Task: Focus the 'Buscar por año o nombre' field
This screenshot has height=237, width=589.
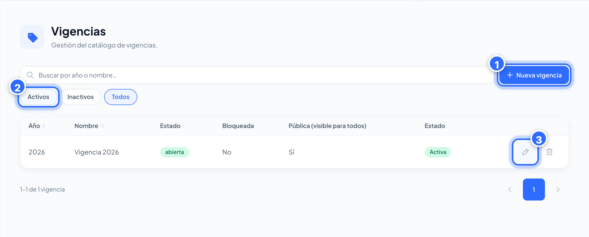Action: pos(257,75)
